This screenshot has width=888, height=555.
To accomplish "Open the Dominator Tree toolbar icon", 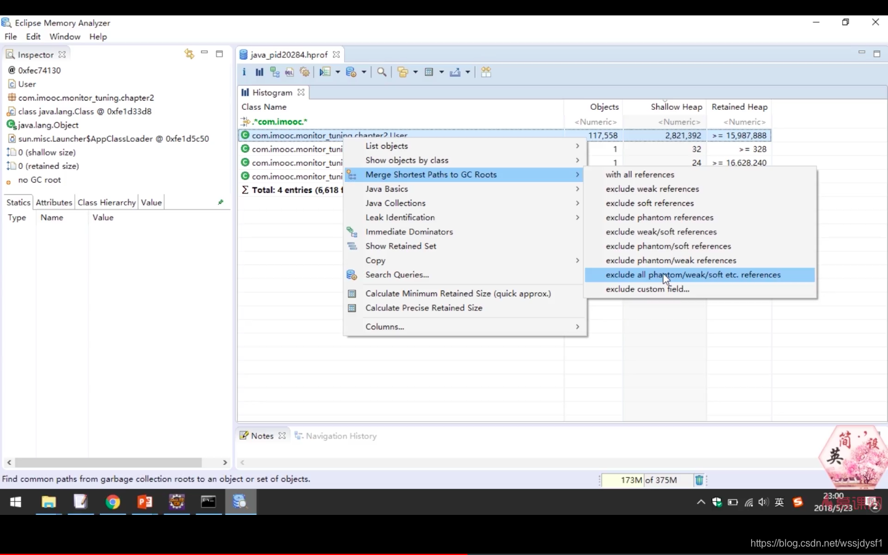I will tap(274, 72).
